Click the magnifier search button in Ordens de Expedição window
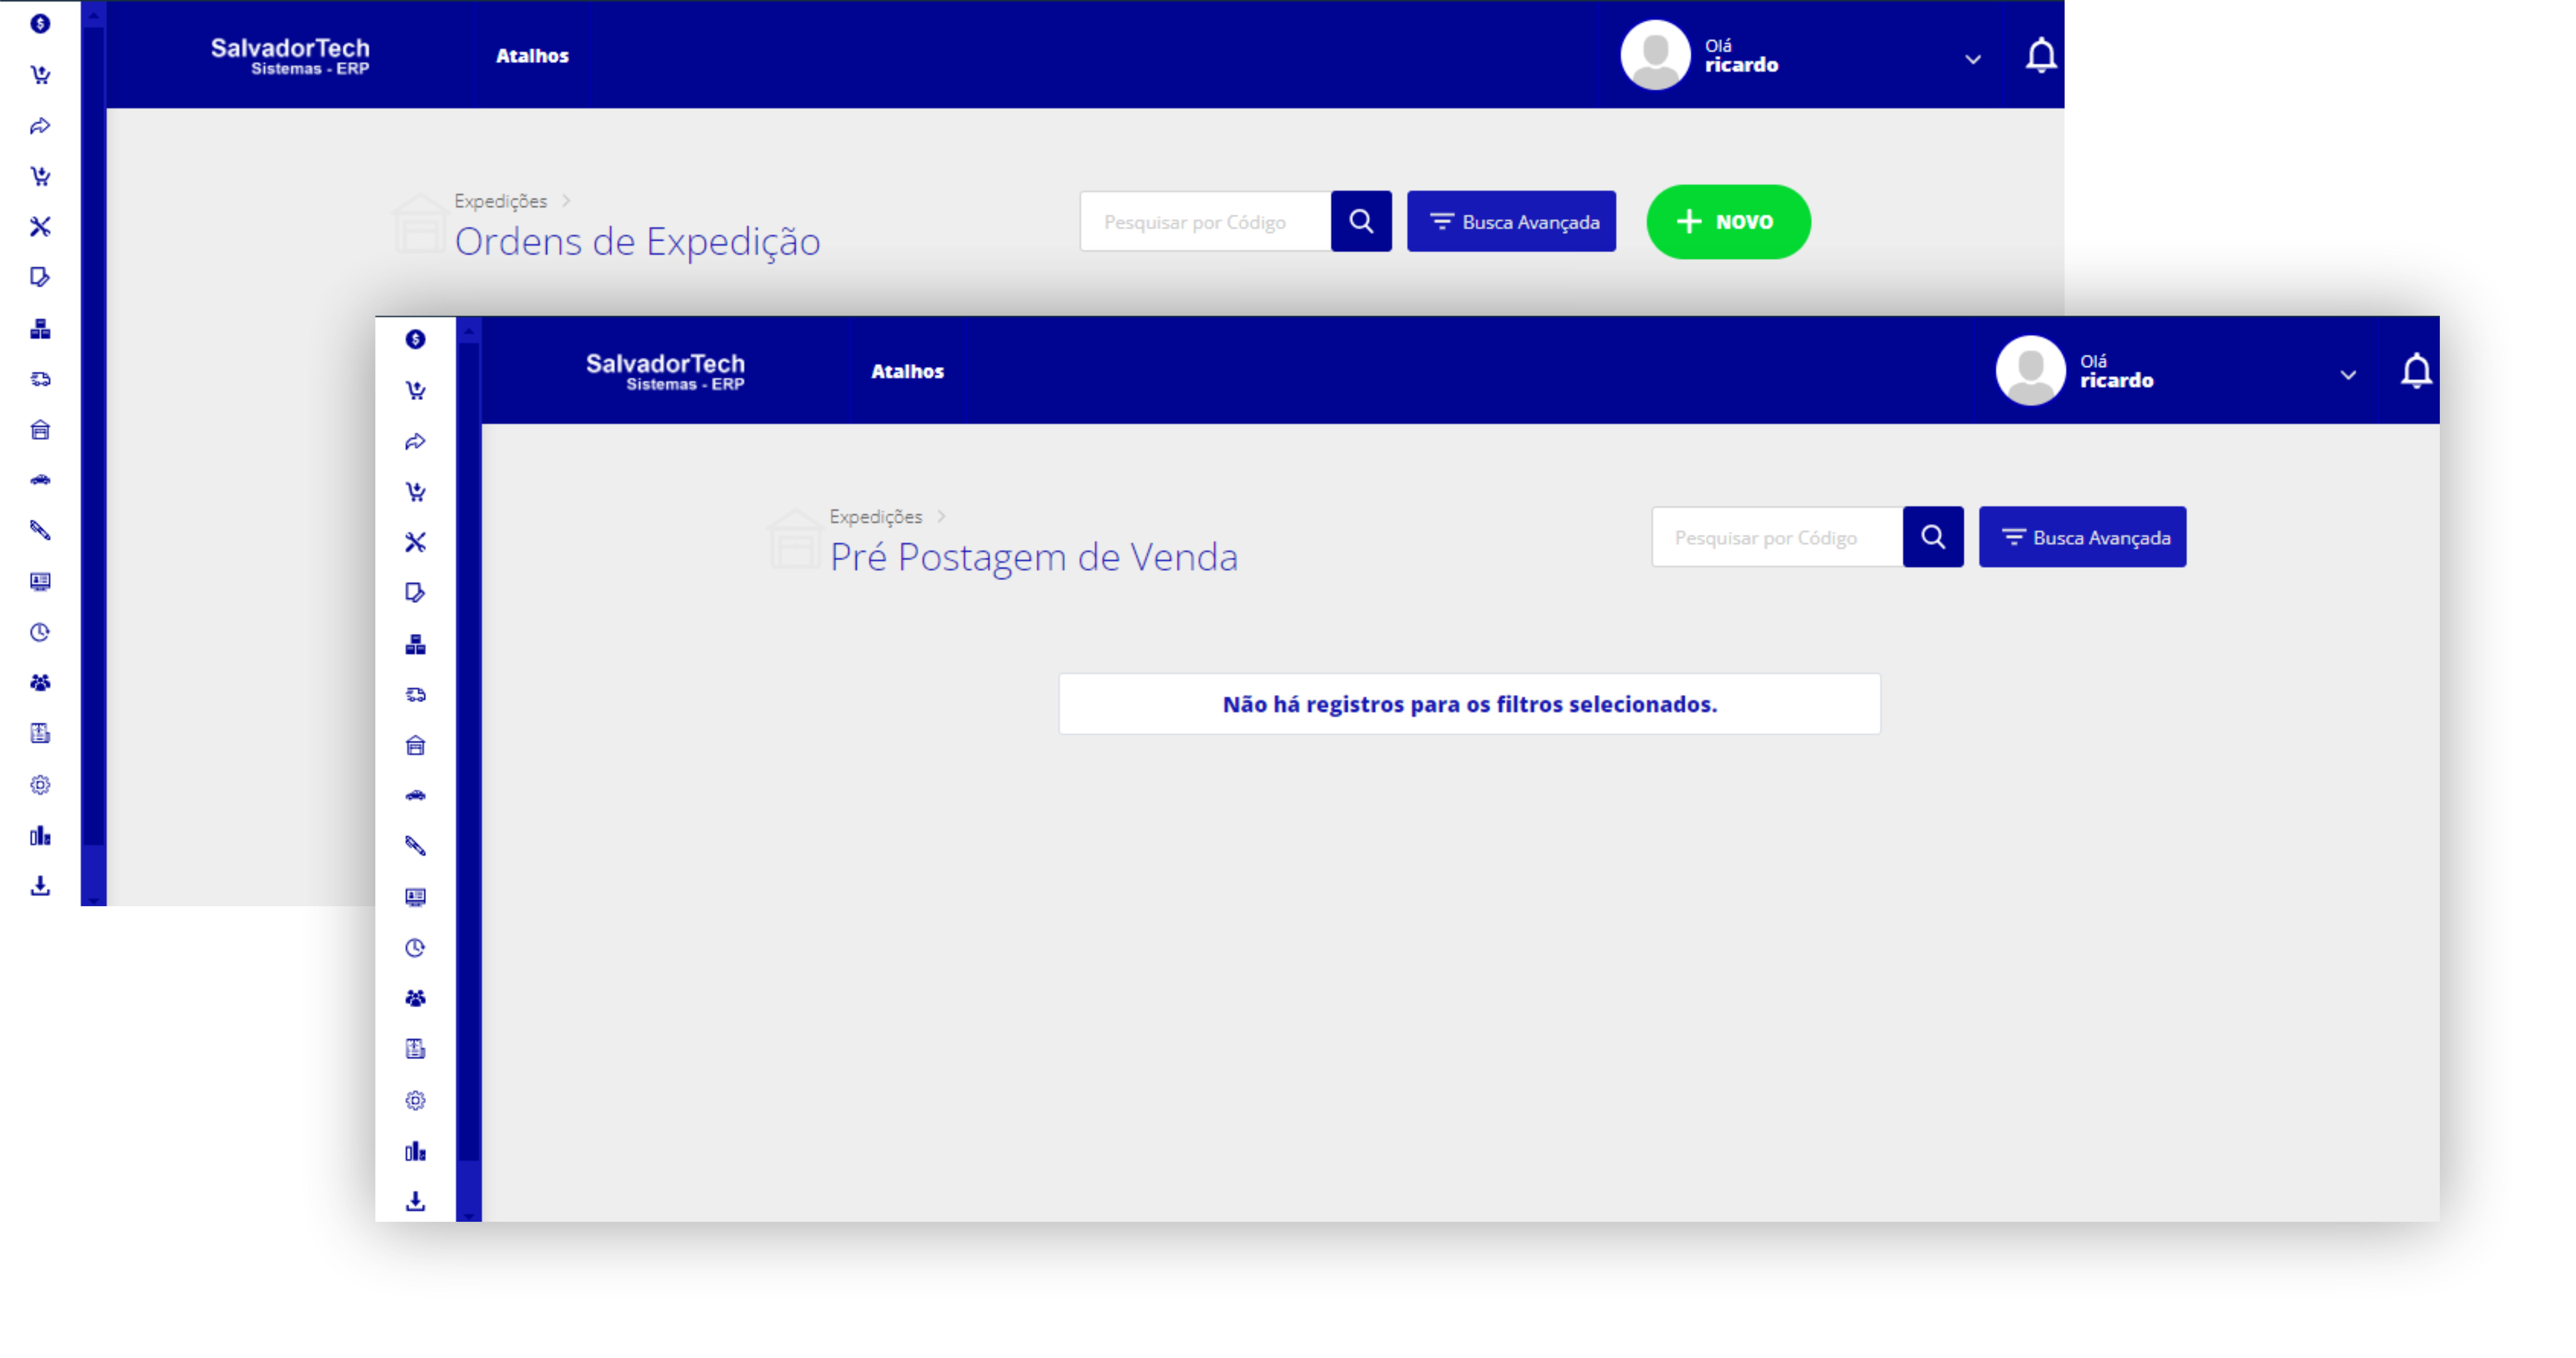This screenshot has height=1358, width=2576. point(1361,221)
